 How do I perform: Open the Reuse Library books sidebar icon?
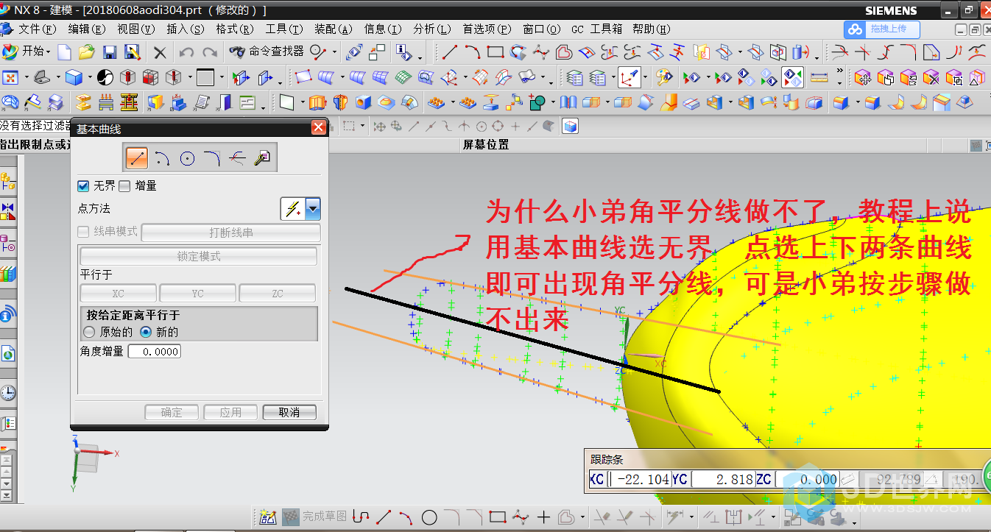(8, 274)
